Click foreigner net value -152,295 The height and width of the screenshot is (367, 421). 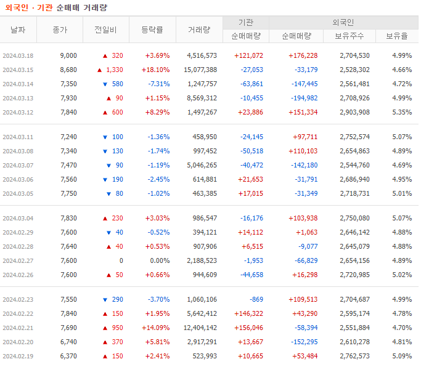305,342
